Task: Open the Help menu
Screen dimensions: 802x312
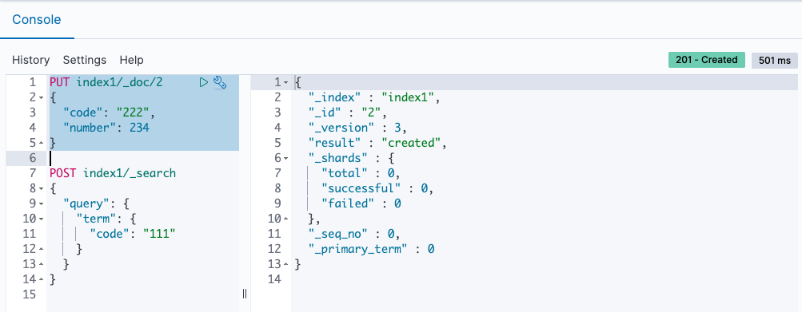Action: coord(131,60)
